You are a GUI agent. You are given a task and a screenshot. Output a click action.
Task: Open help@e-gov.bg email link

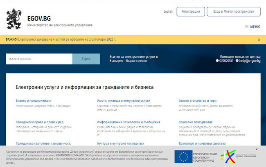250,61
